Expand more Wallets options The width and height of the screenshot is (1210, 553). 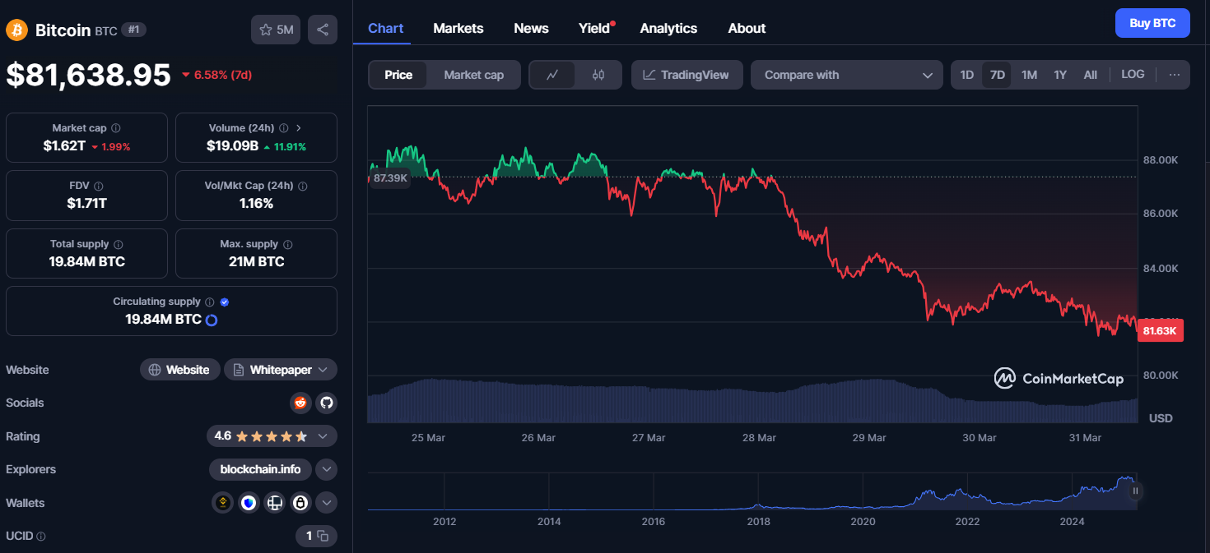pyautogui.click(x=327, y=503)
